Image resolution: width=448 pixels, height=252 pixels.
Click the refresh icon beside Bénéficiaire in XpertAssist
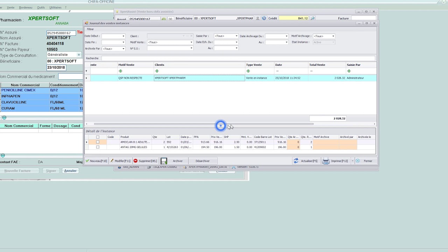[264, 19]
